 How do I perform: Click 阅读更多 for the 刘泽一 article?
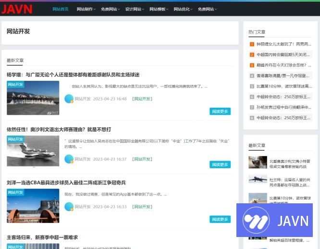[220, 219]
